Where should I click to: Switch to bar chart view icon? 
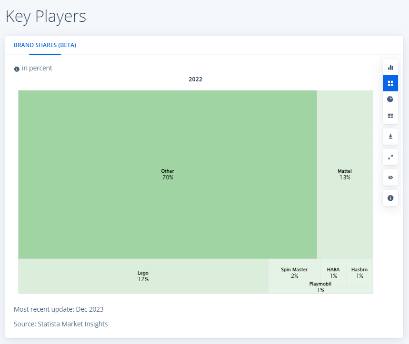[390, 67]
